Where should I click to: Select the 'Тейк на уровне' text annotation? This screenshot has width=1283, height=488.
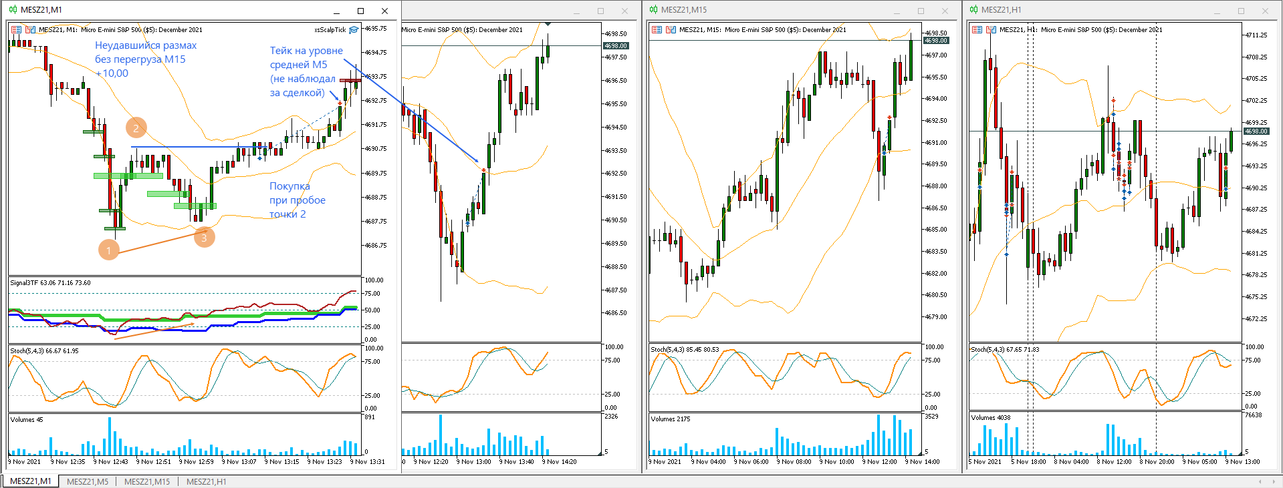tap(306, 51)
